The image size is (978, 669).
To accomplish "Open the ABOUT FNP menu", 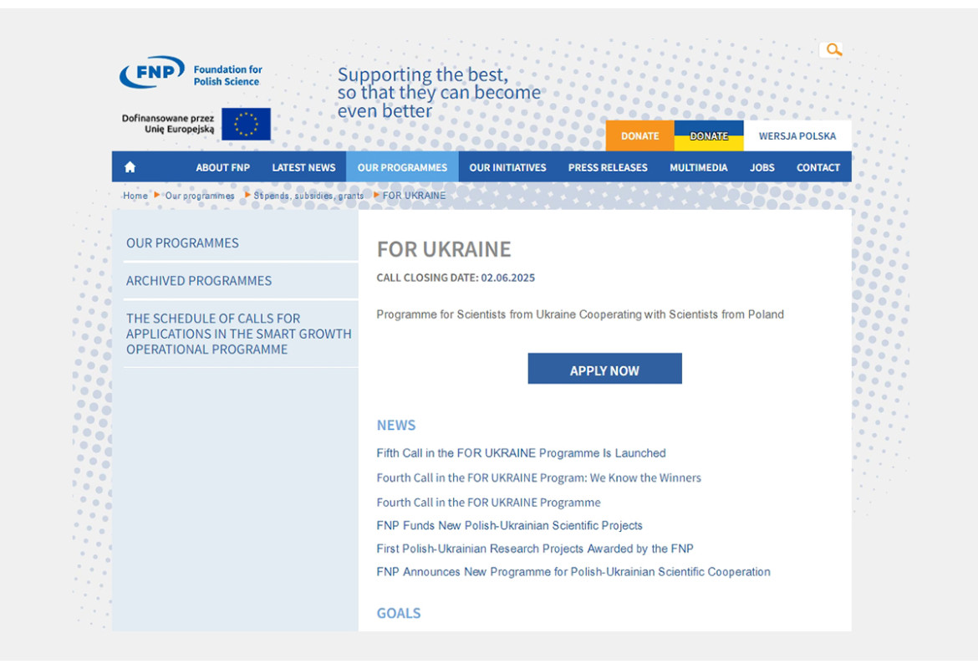I will click(222, 167).
